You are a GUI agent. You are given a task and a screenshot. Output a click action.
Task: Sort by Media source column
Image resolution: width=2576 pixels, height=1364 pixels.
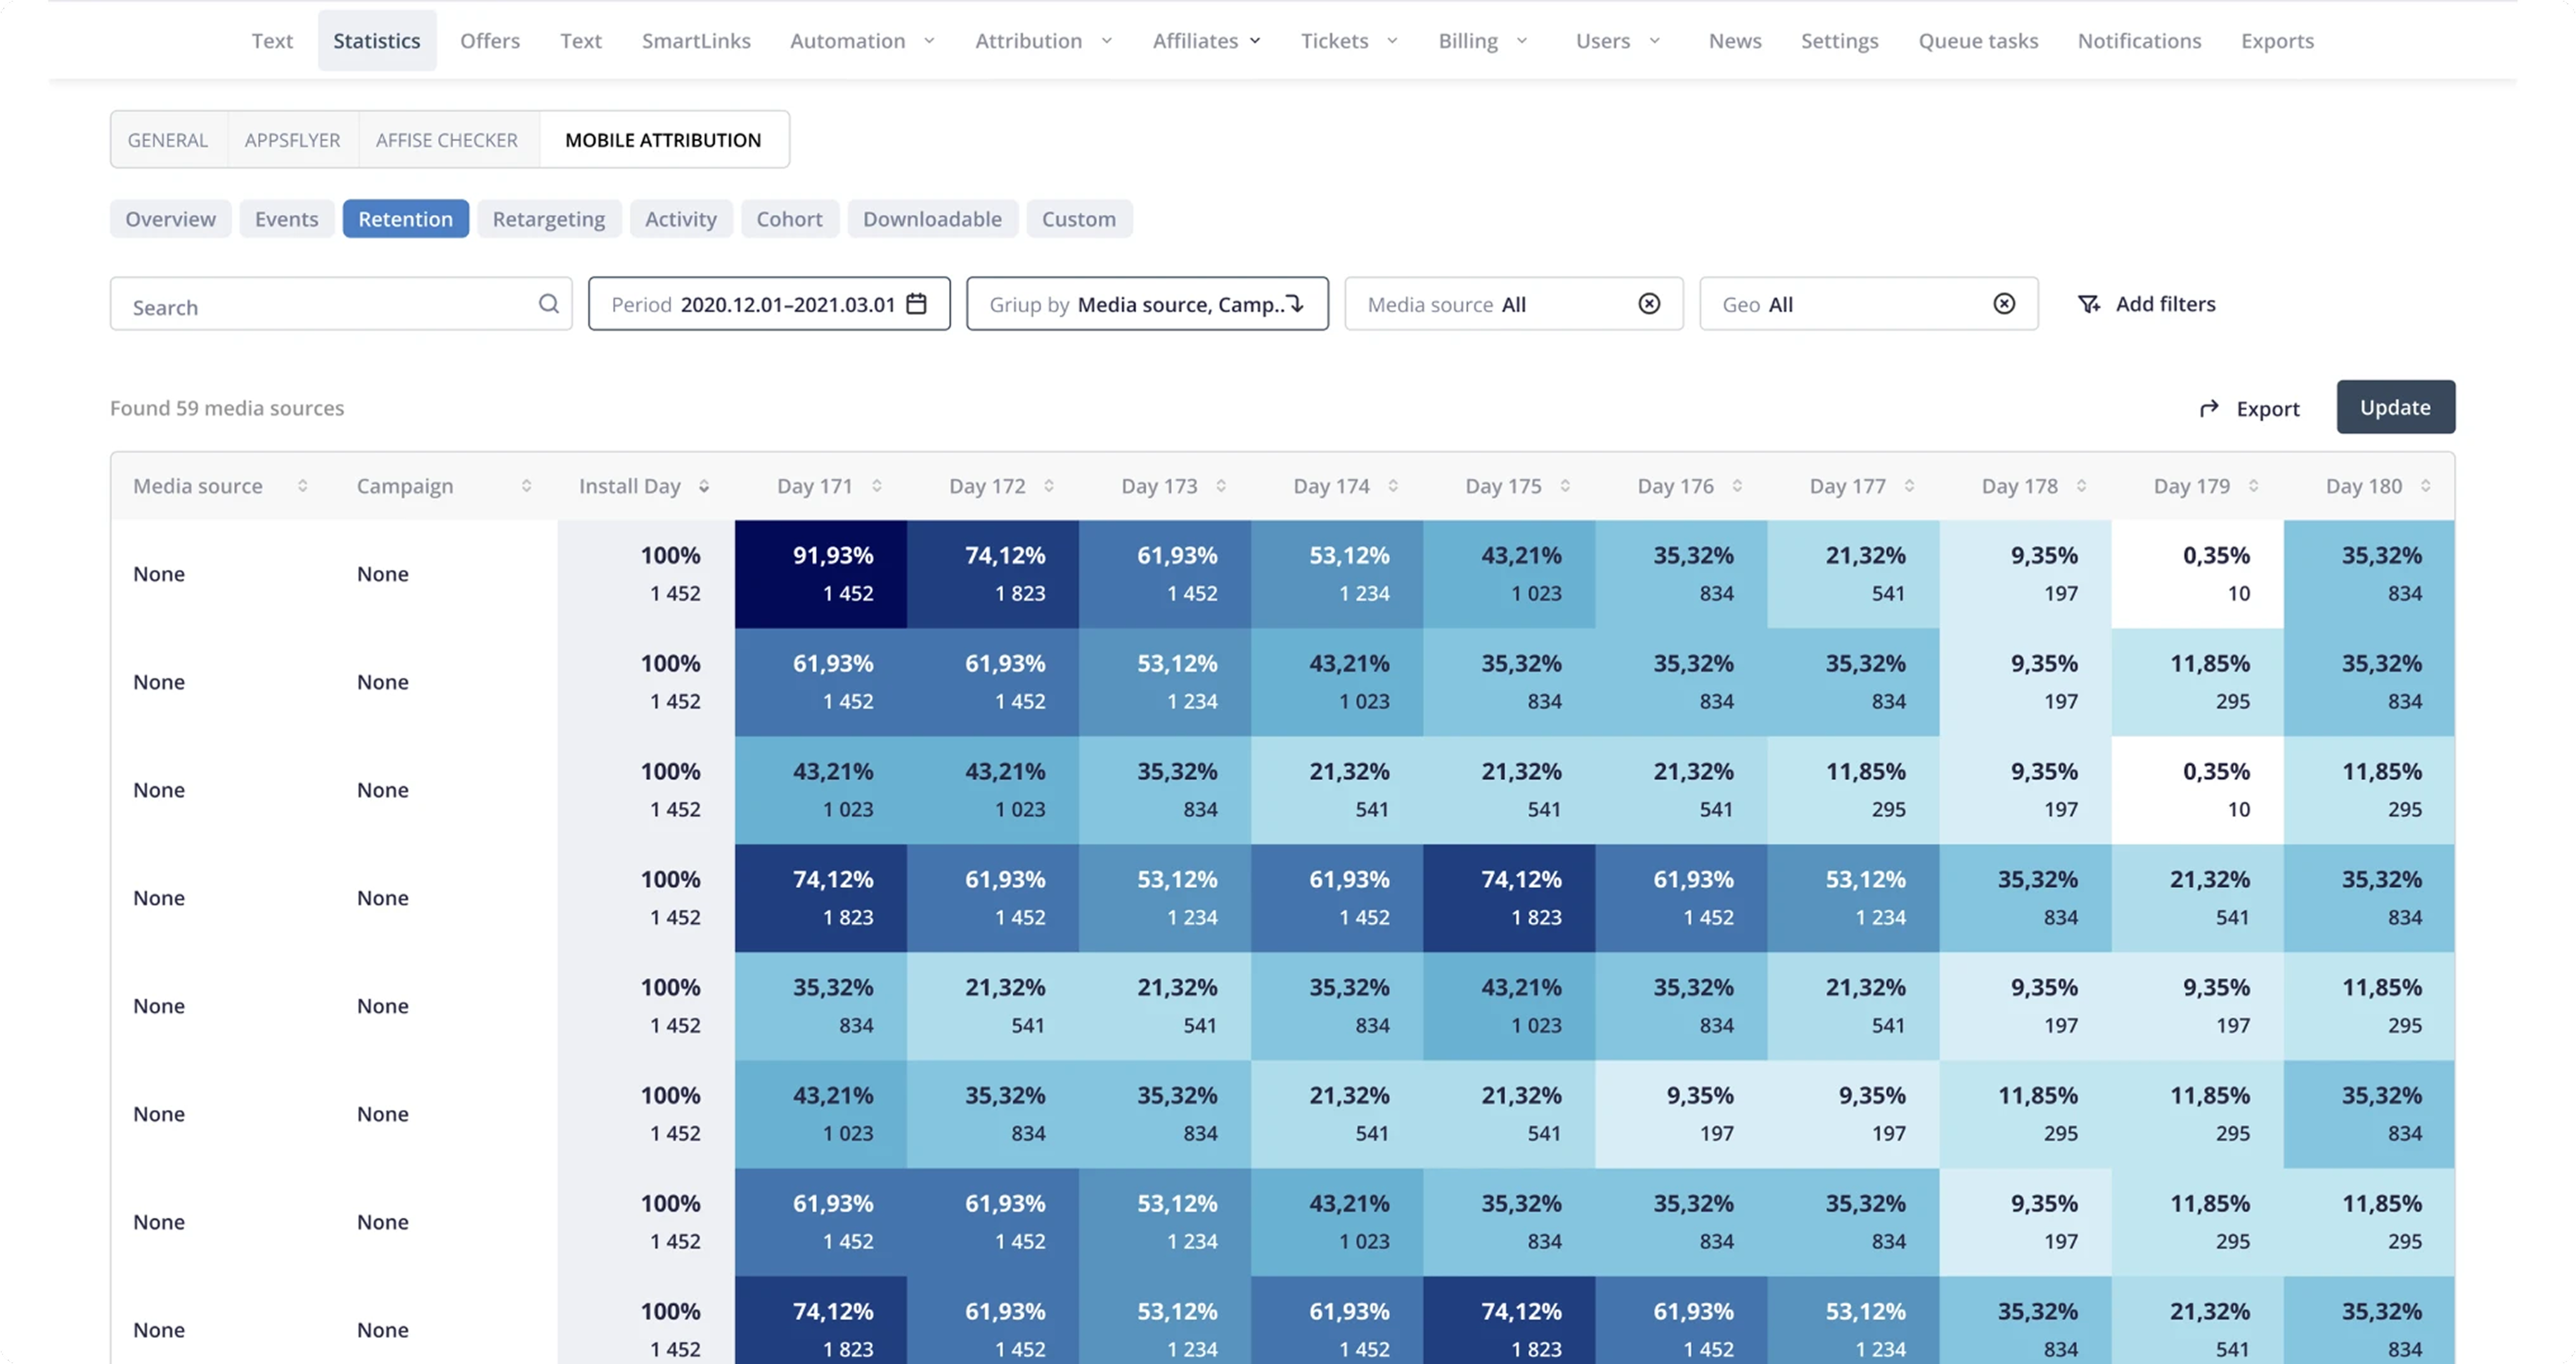(302, 485)
